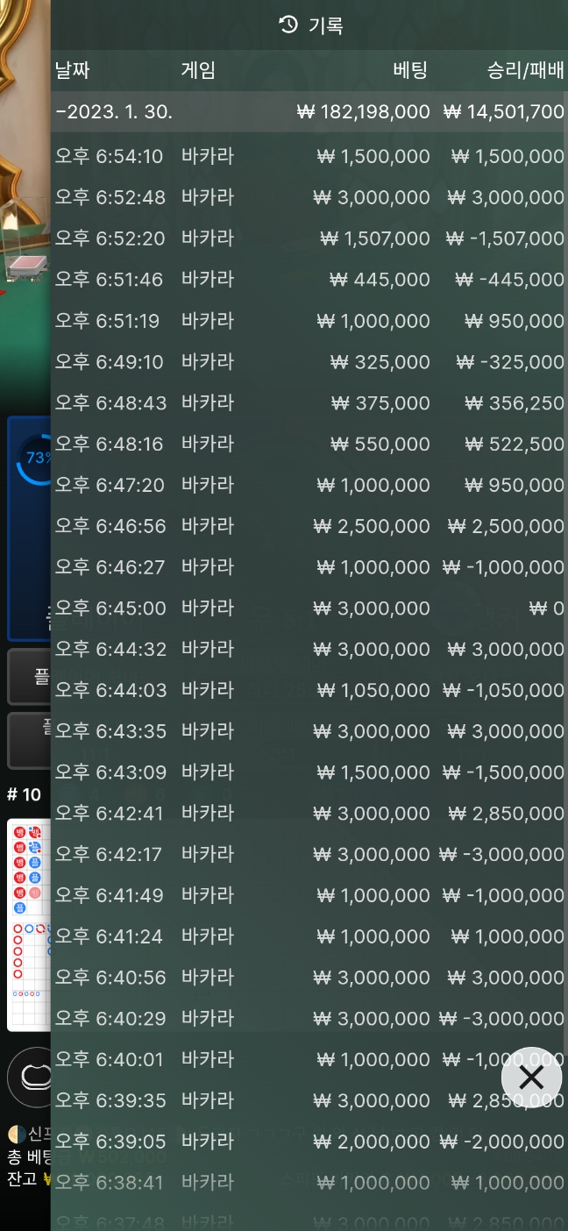Select the 날짜 column header
This screenshot has height=1231, width=568.
(x=73, y=71)
